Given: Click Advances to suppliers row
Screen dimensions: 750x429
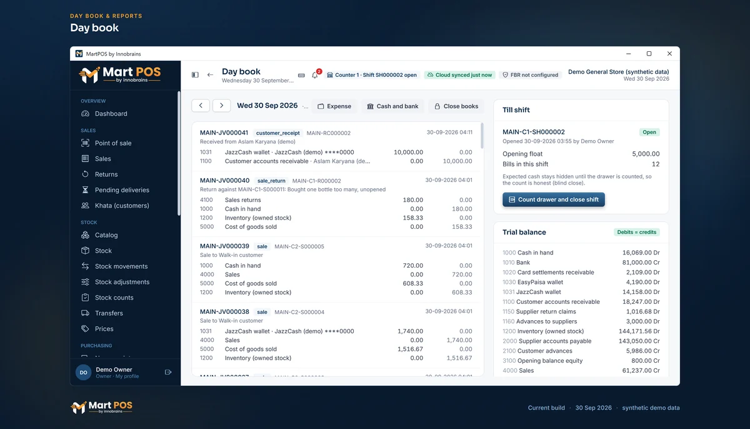Looking at the screenshot, I should 581,321.
